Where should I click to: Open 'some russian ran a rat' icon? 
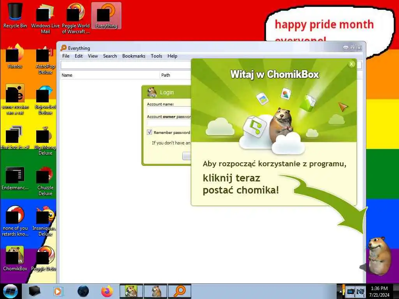click(15, 99)
